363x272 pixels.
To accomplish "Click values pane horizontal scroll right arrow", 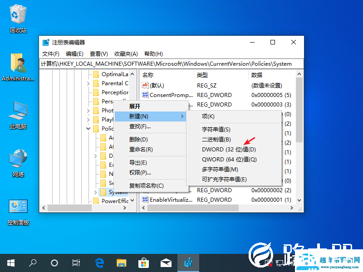I will pyautogui.click(x=292, y=208).
